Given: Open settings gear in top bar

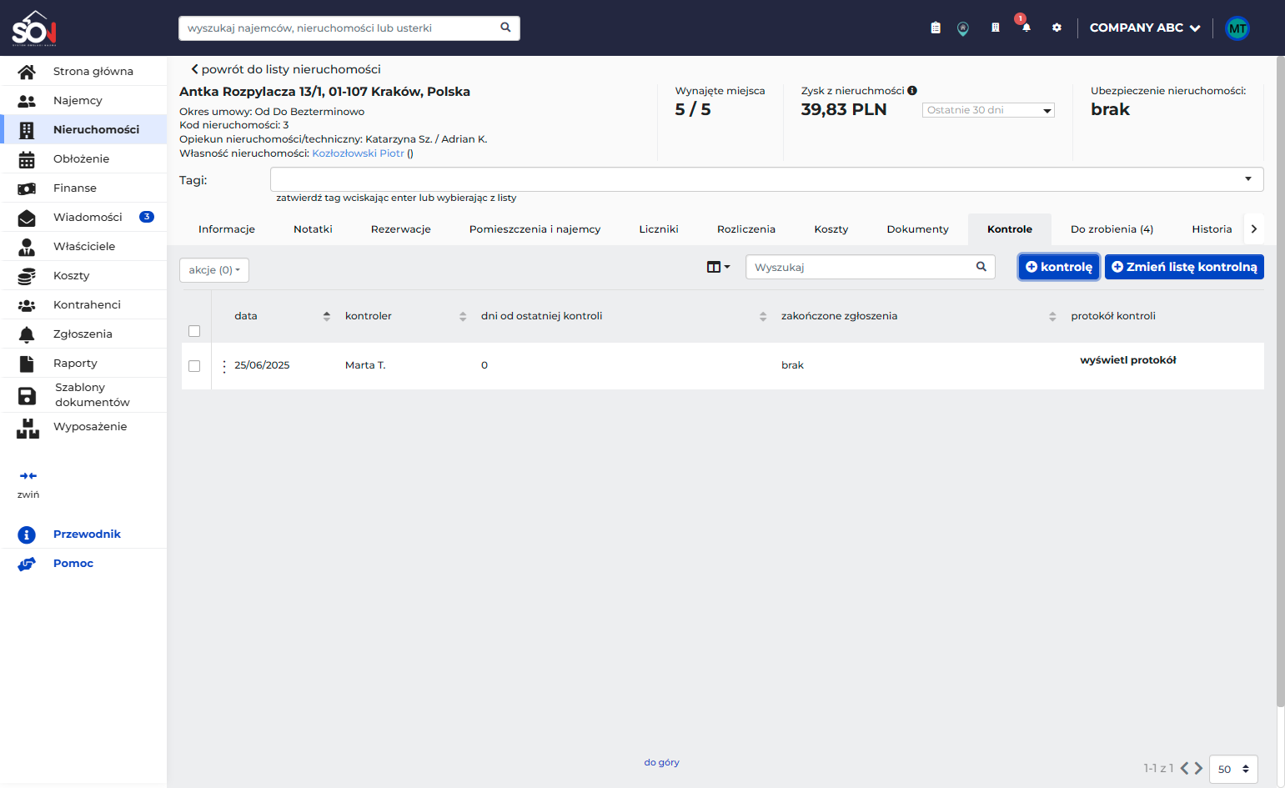Looking at the screenshot, I should [1057, 28].
